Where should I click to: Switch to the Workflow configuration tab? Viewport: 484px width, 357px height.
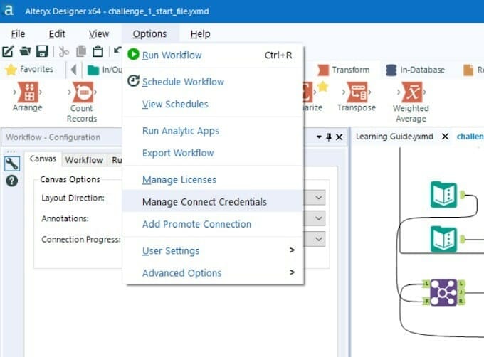pyautogui.click(x=84, y=160)
